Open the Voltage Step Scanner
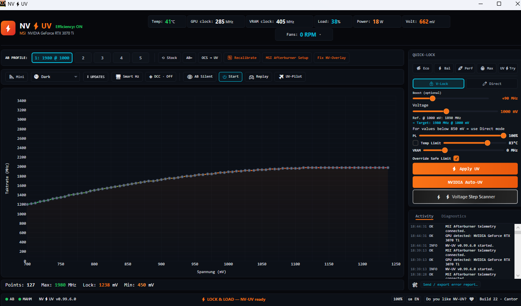This screenshot has width=521, height=306. click(x=465, y=197)
